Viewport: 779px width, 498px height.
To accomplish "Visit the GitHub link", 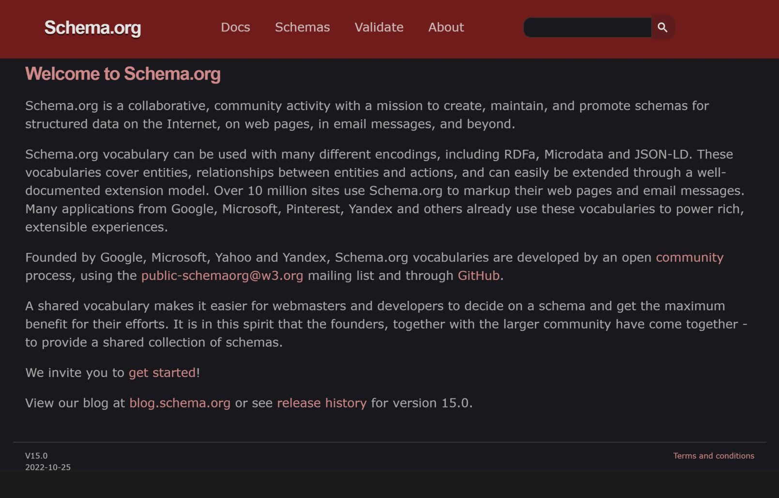I will click(478, 276).
